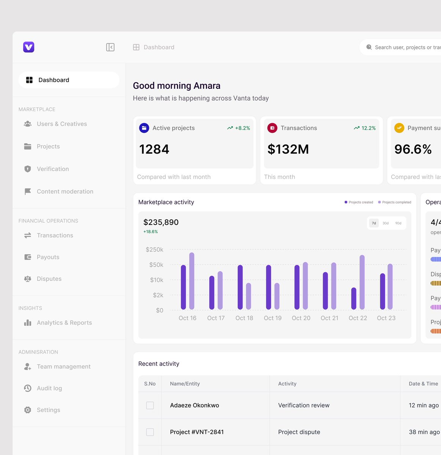The image size is (441, 455).
Task: Click the purple Vanta logo
Action: click(29, 47)
